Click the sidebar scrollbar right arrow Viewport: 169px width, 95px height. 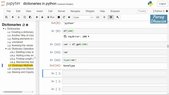32,92
